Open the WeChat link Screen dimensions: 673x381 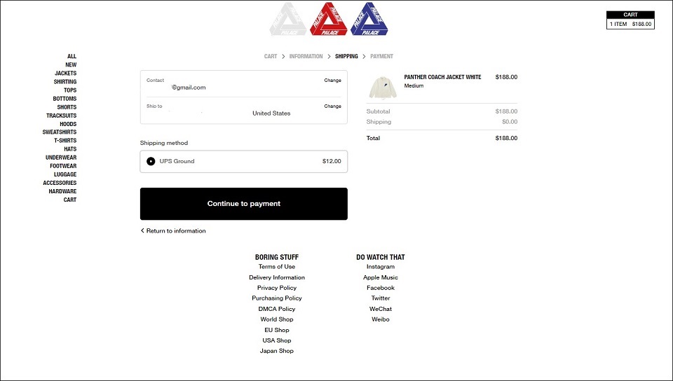click(381, 309)
